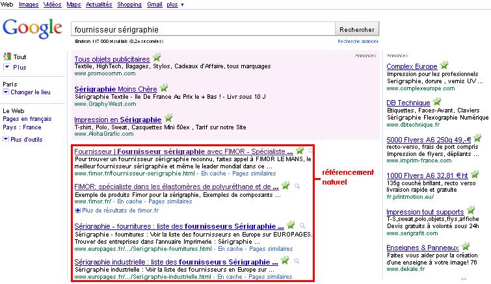
Task: Click star icon beside Tous objets publicitaires
Action: click(x=157, y=58)
